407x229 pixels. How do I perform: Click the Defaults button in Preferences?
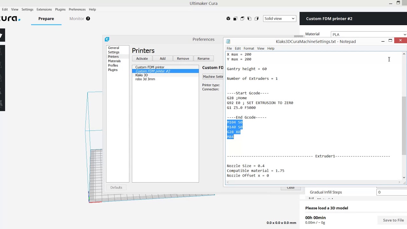click(116, 187)
